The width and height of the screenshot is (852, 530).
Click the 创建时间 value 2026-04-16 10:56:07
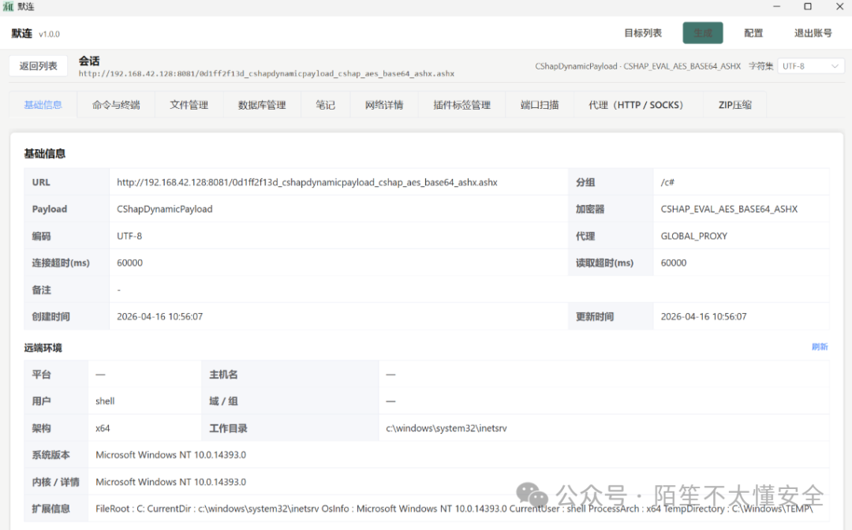tap(159, 316)
